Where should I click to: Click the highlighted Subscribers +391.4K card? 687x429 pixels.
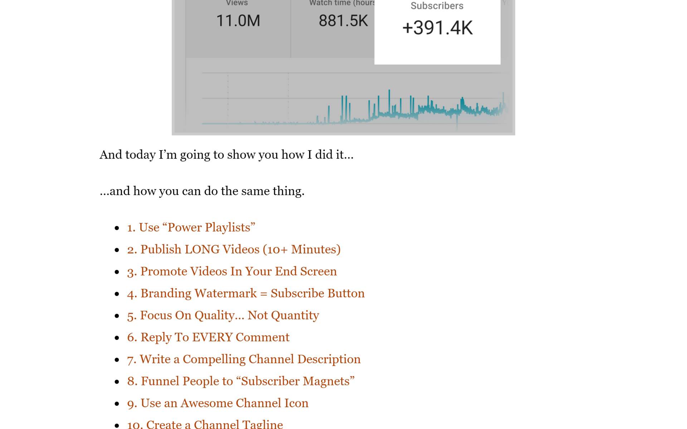pos(437,32)
